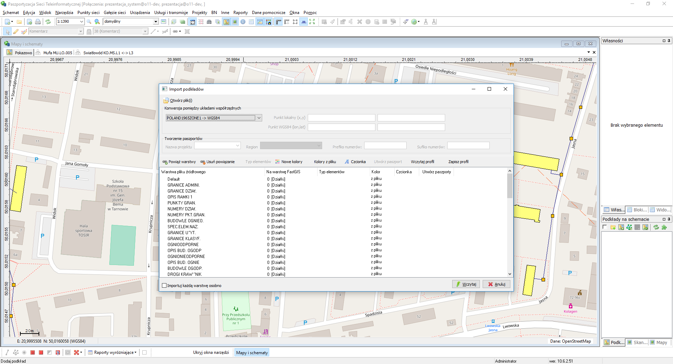Click the new document icon in toolbar
673x364 pixels.
point(7,22)
